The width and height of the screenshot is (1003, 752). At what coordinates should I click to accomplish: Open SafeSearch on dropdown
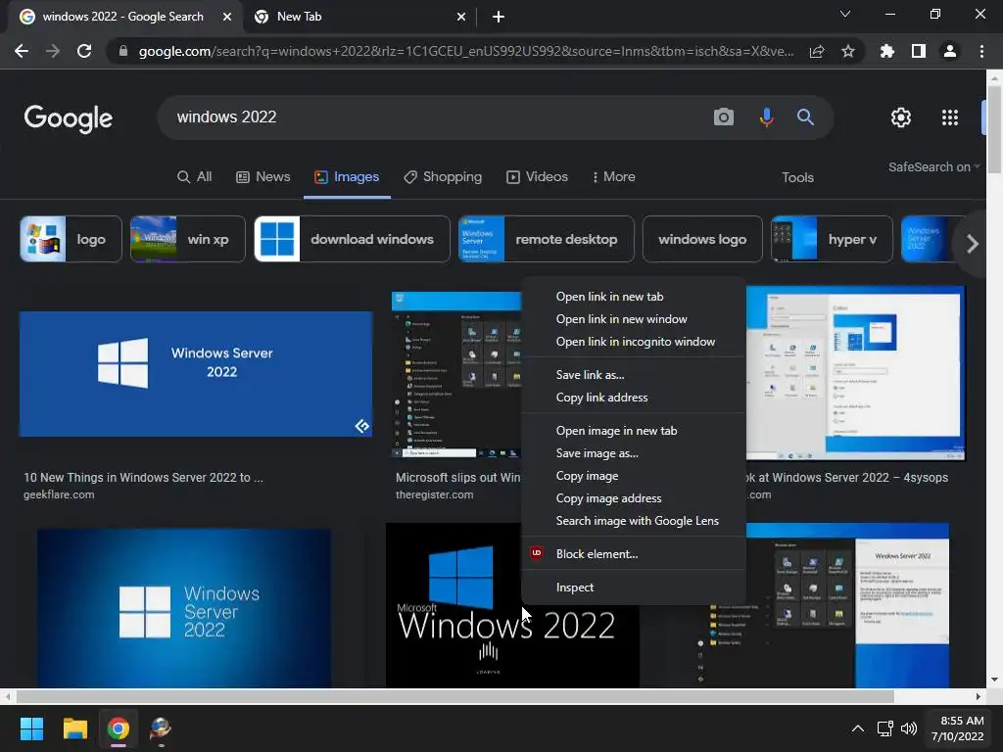coord(933,166)
